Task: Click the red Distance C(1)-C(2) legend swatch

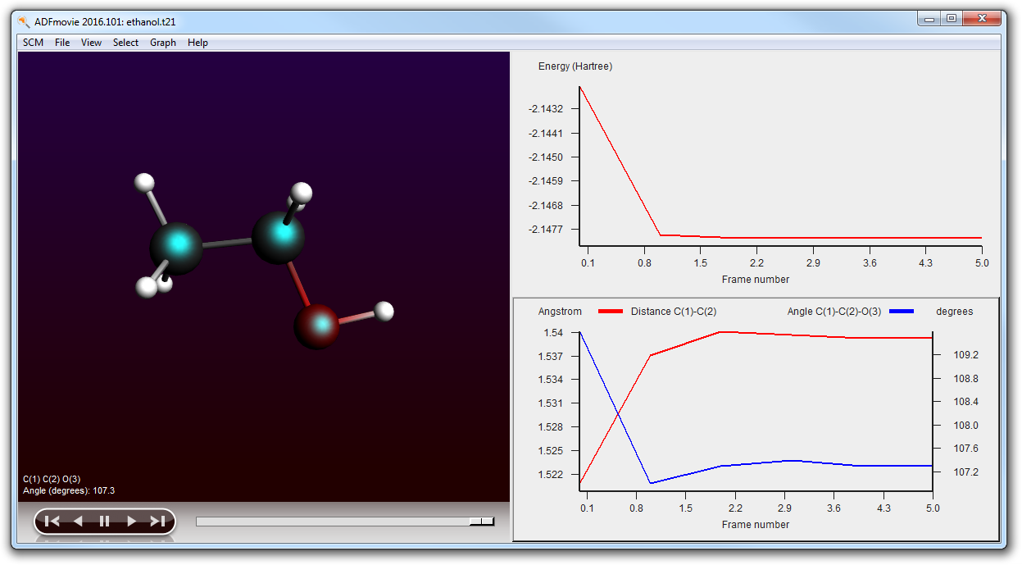Action: point(611,312)
